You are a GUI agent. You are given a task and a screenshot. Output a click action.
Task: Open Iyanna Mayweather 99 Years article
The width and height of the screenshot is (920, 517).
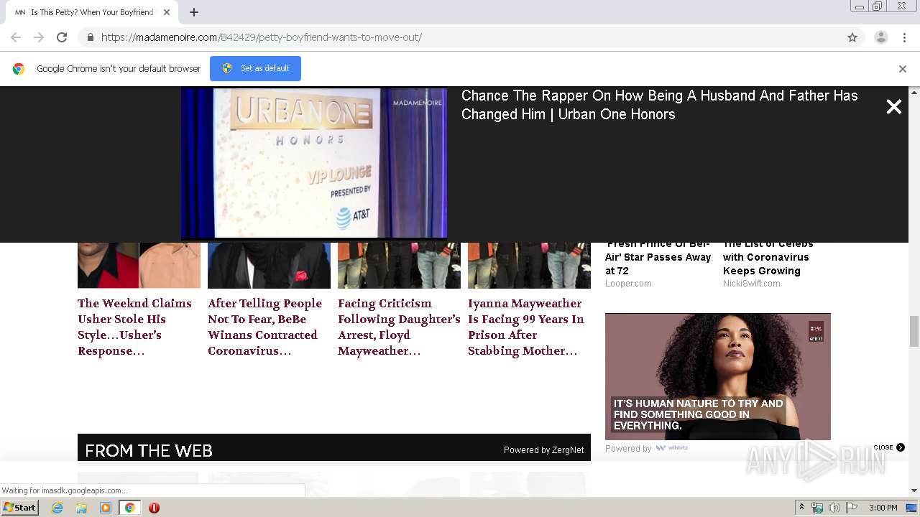[526, 327]
